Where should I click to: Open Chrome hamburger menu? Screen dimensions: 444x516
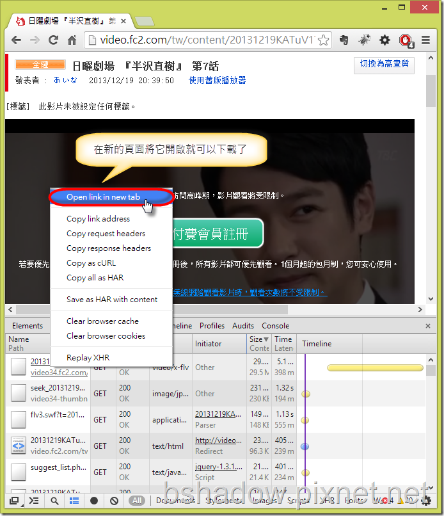click(x=426, y=40)
